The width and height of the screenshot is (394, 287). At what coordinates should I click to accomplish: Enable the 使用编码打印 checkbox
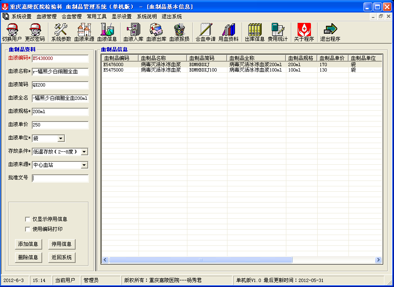[28, 229]
